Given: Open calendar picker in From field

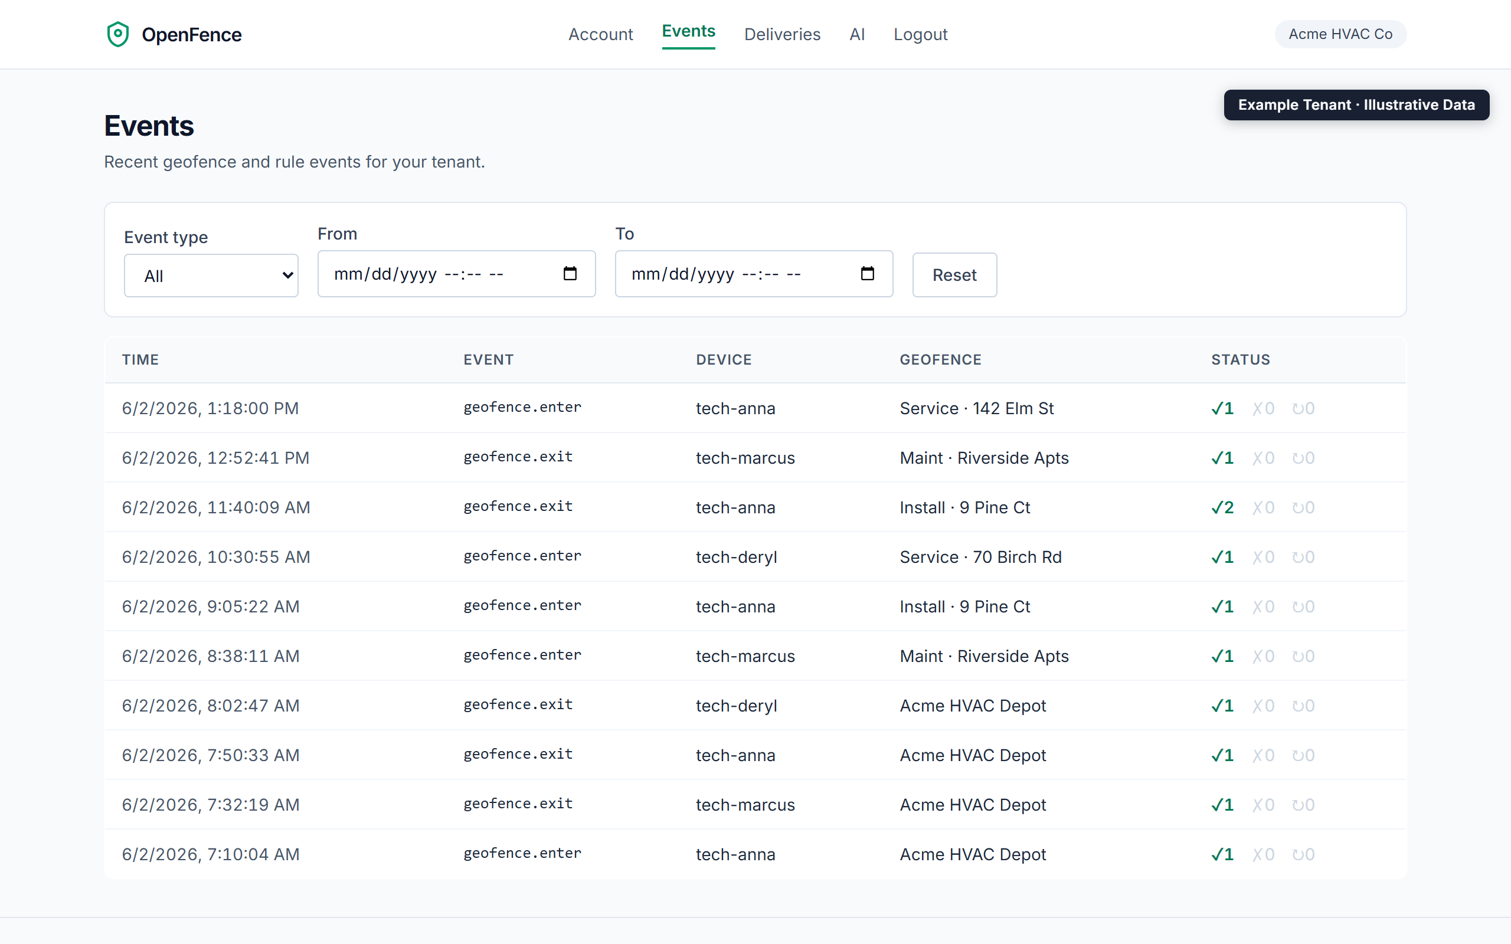Looking at the screenshot, I should click(570, 273).
